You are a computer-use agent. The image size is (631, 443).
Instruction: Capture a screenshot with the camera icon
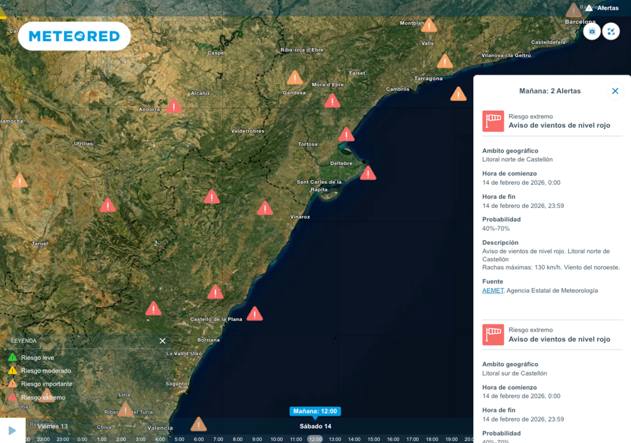591,31
